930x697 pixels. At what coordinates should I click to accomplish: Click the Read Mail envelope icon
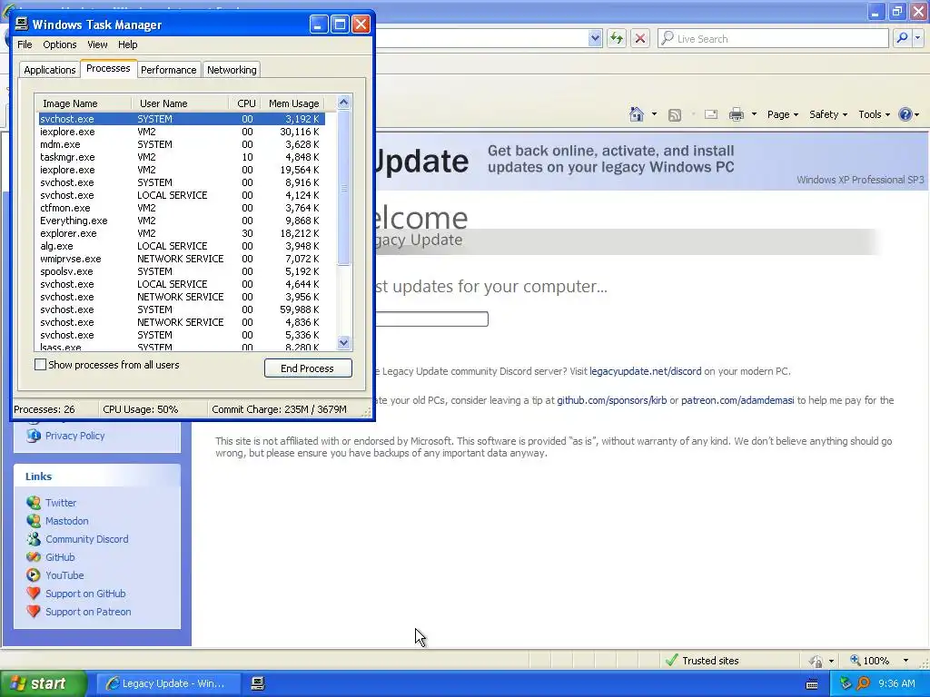point(711,114)
